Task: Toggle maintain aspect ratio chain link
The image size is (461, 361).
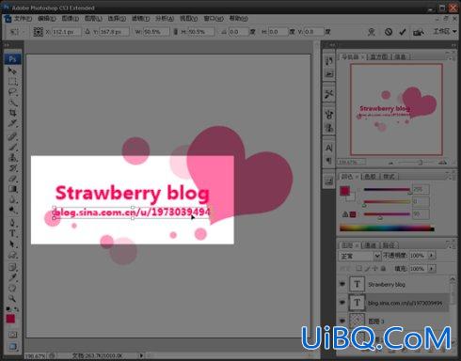Action: (176, 32)
